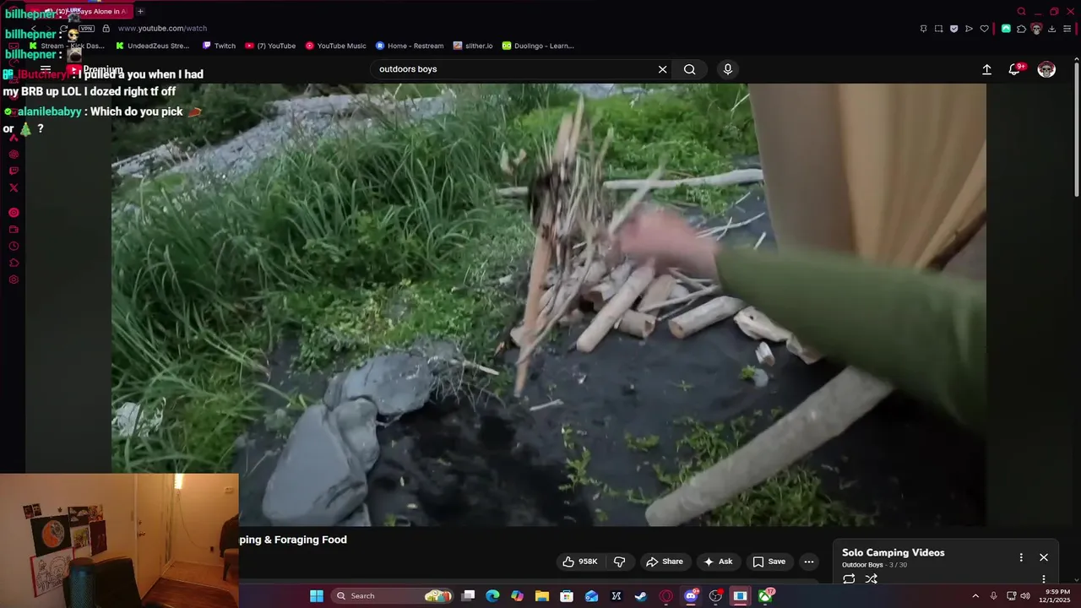
Task: Open Task View on the taskbar
Action: tap(468, 596)
